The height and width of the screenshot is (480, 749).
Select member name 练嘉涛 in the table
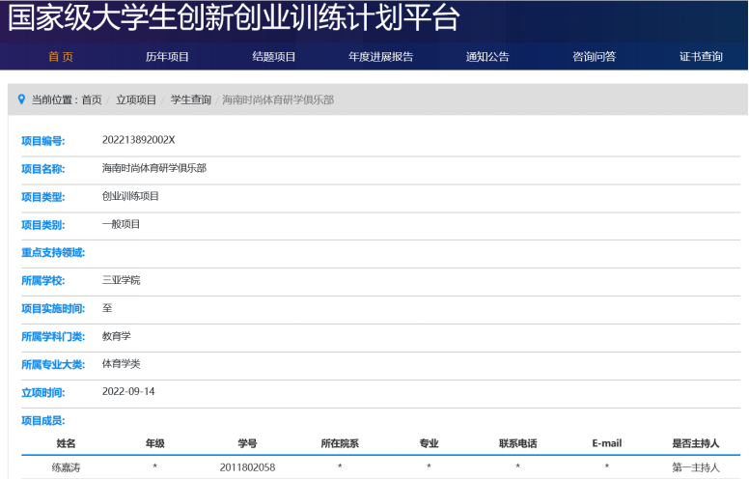(66, 467)
